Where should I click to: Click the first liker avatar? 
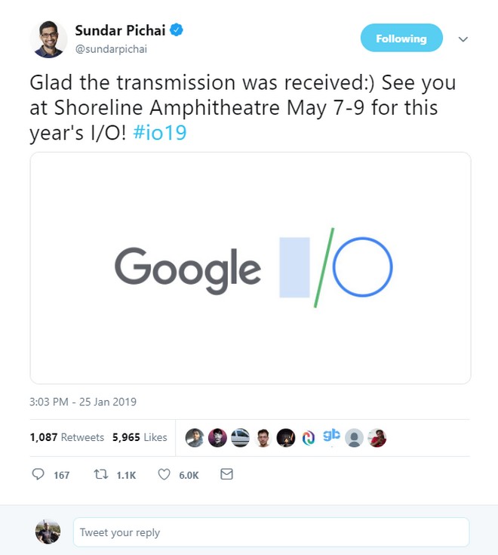(x=195, y=438)
